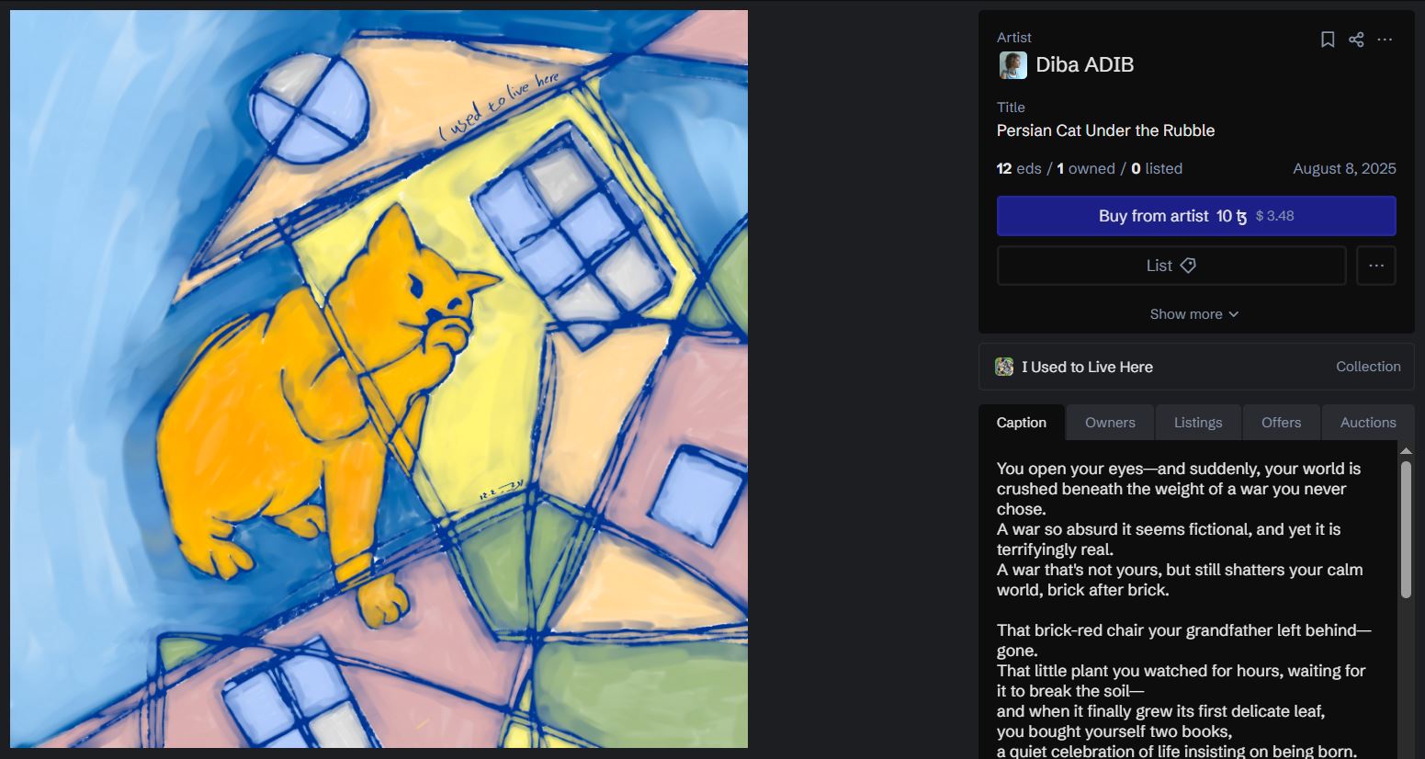The height and width of the screenshot is (759, 1425).
Task: Open the Diba ADIB artist name link
Action: (1084, 65)
